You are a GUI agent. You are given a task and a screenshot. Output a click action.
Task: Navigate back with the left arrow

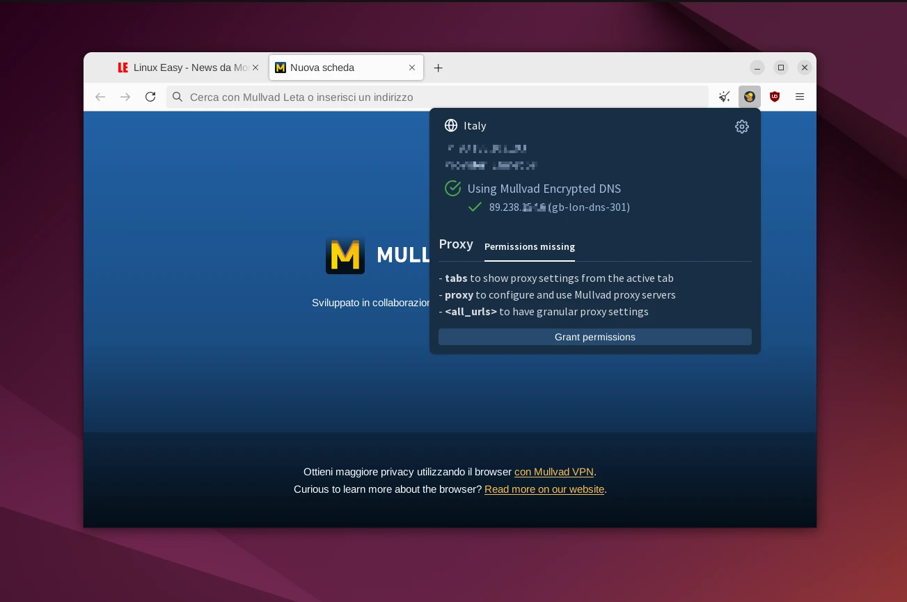pos(100,97)
